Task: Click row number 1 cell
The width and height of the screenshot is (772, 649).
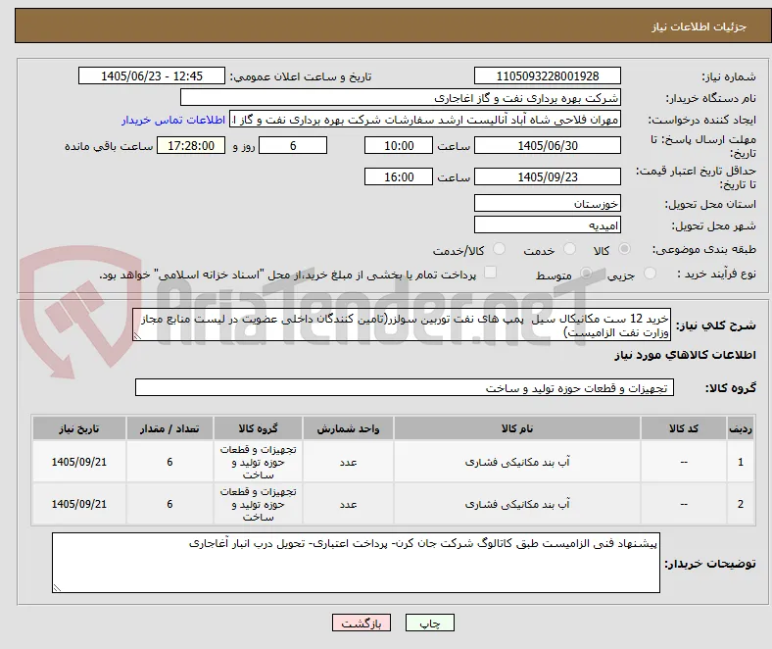Action: coord(740,462)
